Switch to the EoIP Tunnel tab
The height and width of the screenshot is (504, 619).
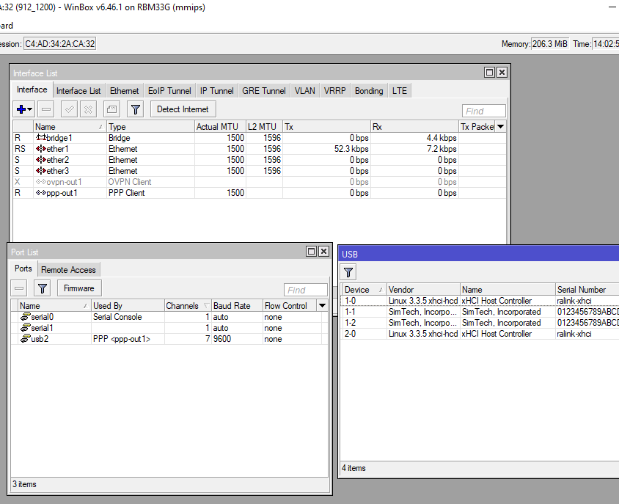pos(169,91)
